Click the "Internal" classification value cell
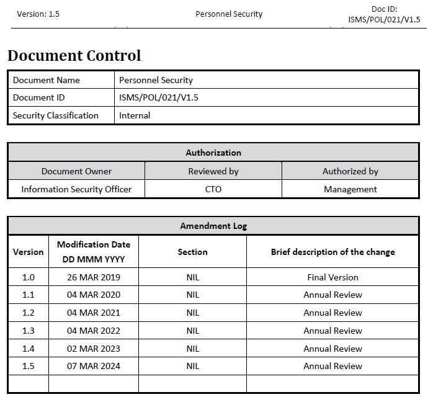This screenshot has height=397, width=428. 135,115
